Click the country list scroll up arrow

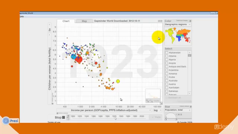(189, 52)
